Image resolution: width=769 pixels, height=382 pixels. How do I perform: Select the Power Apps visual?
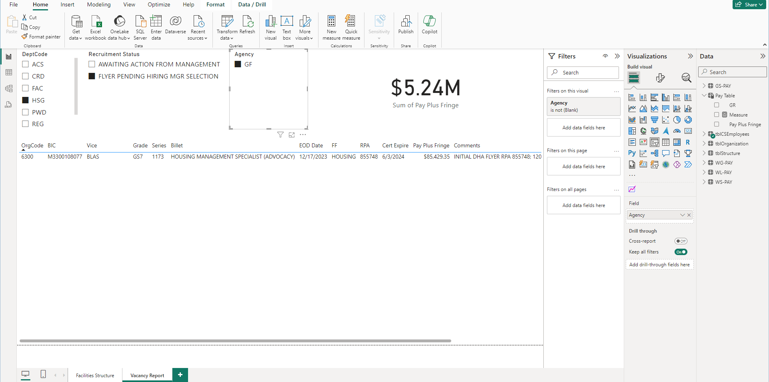[677, 165]
